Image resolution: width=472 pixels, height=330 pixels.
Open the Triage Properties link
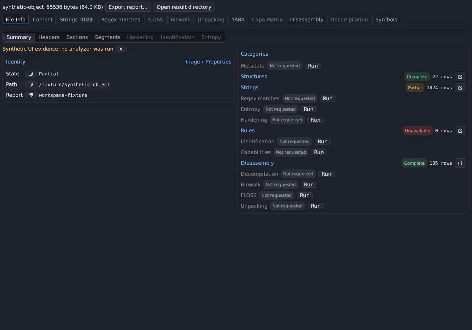click(208, 62)
